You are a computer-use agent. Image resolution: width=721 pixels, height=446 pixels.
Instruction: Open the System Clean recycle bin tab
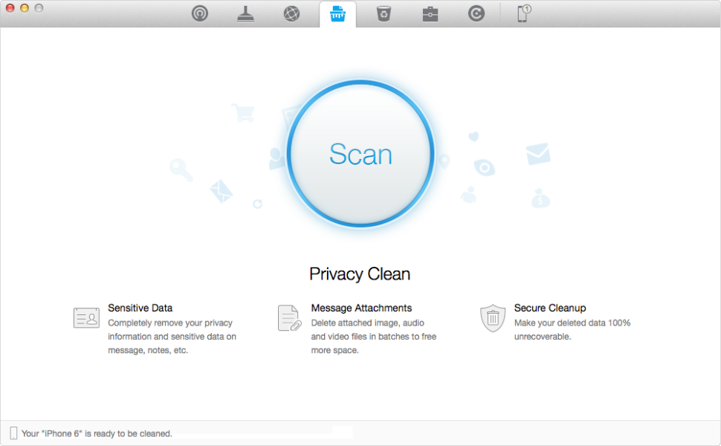click(x=384, y=14)
